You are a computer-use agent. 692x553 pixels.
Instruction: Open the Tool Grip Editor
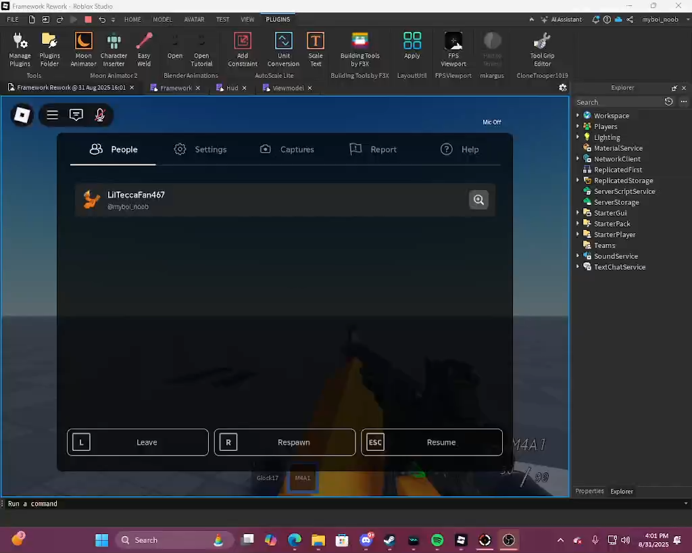click(x=542, y=47)
